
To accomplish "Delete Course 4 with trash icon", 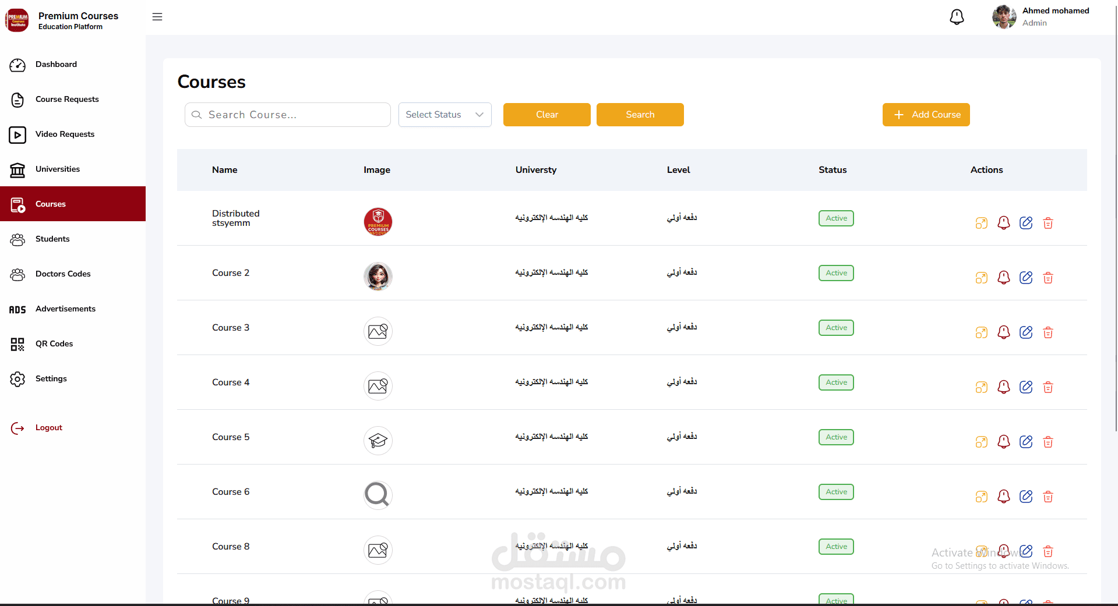I will tap(1048, 387).
